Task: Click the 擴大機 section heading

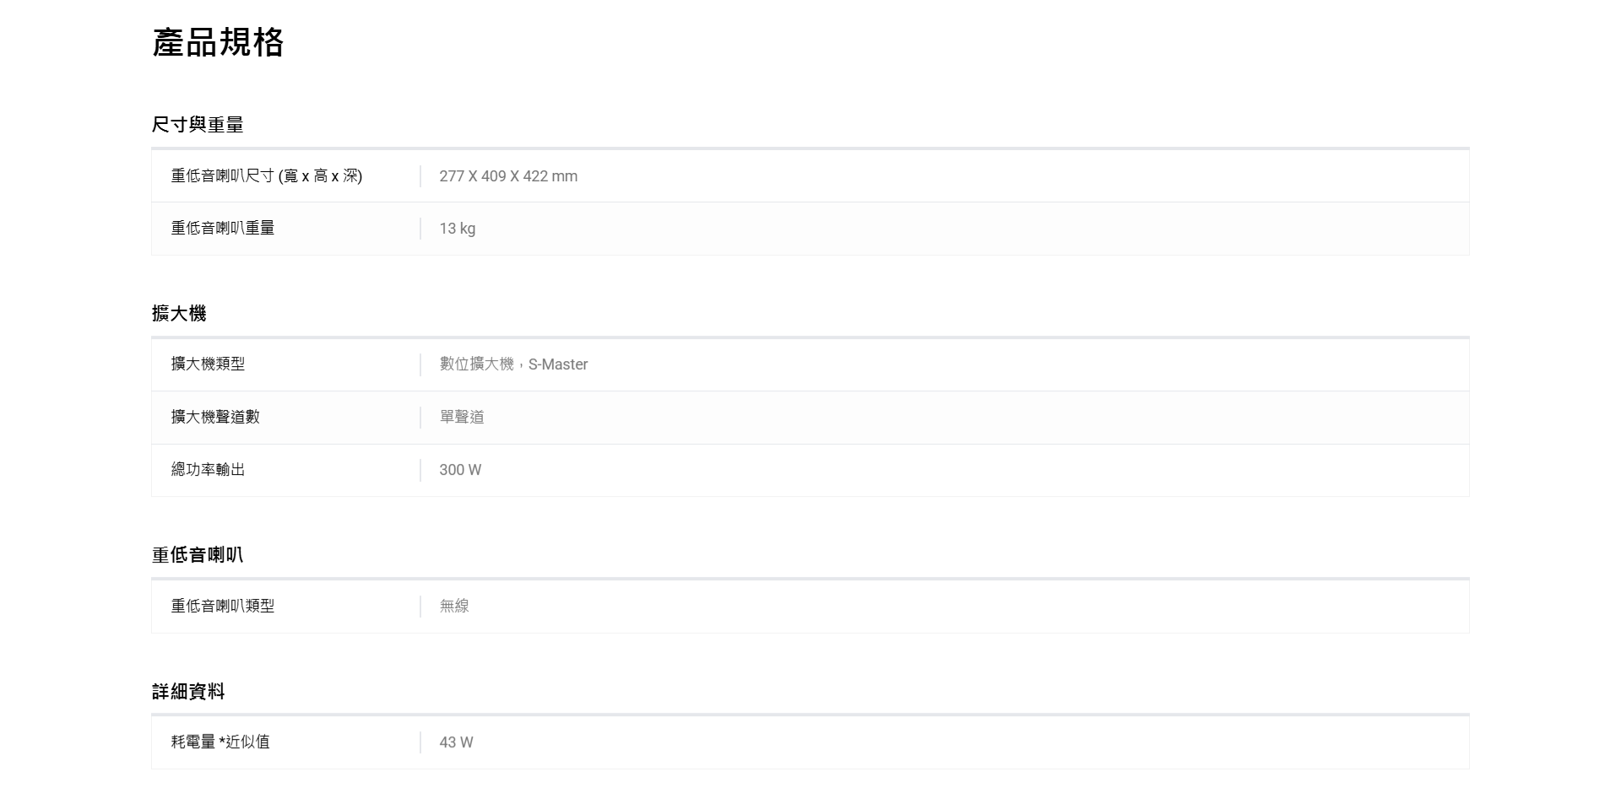Action: [x=179, y=314]
